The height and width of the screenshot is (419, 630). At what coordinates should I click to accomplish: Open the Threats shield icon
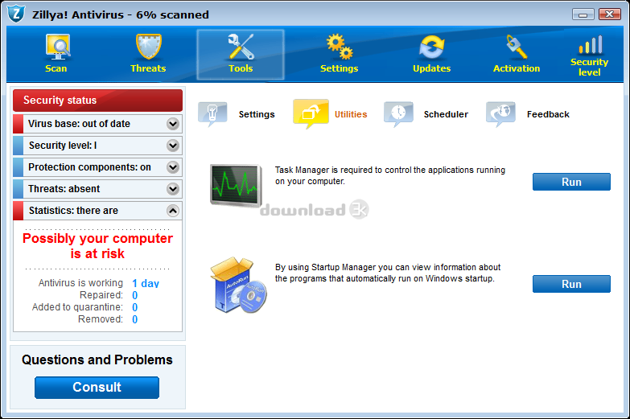pos(148,47)
